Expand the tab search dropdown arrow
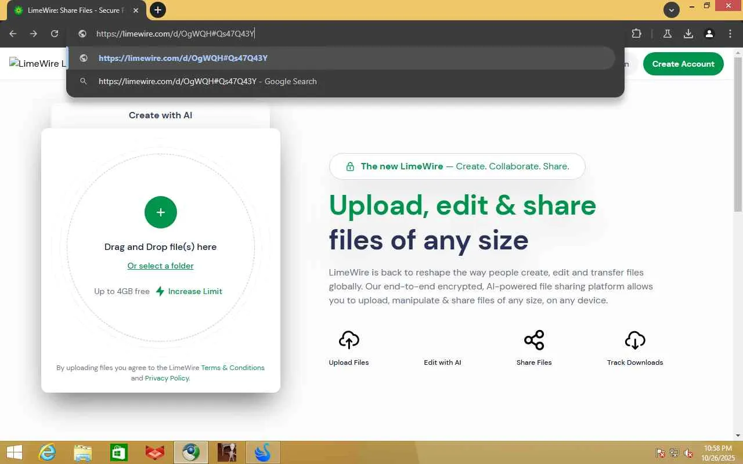 click(672, 10)
